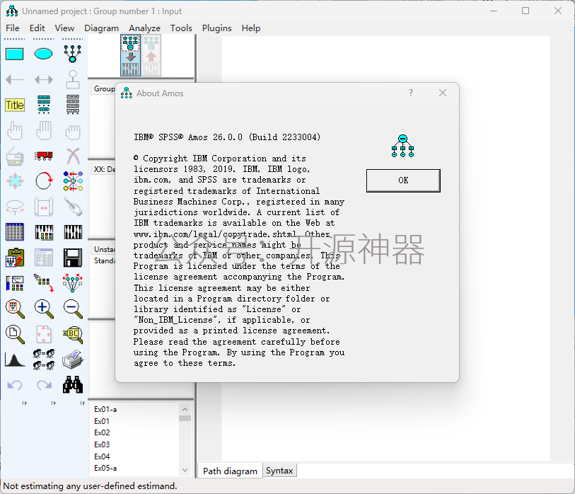Viewport: 575px width, 494px height.
Task: Toggle the view input path diagram button
Action: pos(131,55)
